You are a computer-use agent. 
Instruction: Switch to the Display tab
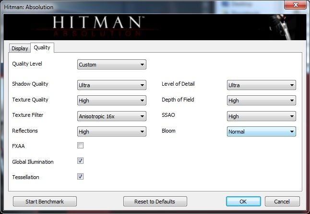[x=20, y=48]
